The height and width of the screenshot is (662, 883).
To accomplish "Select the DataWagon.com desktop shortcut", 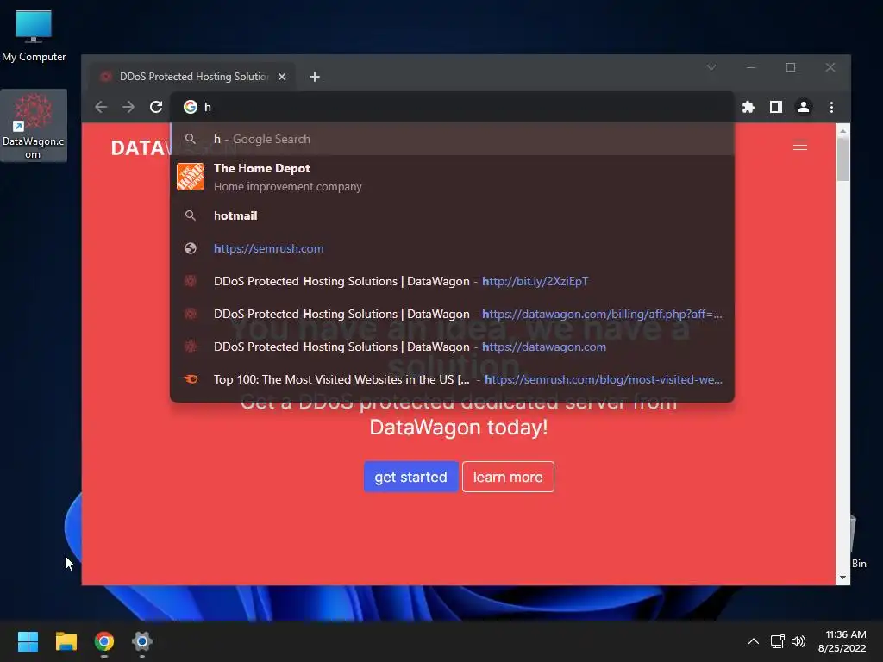I will click(34, 126).
